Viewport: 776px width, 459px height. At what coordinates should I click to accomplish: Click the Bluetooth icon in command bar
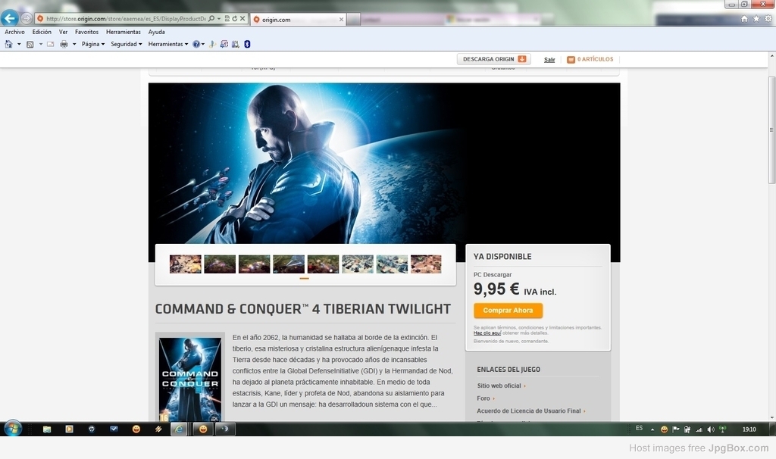click(x=247, y=44)
